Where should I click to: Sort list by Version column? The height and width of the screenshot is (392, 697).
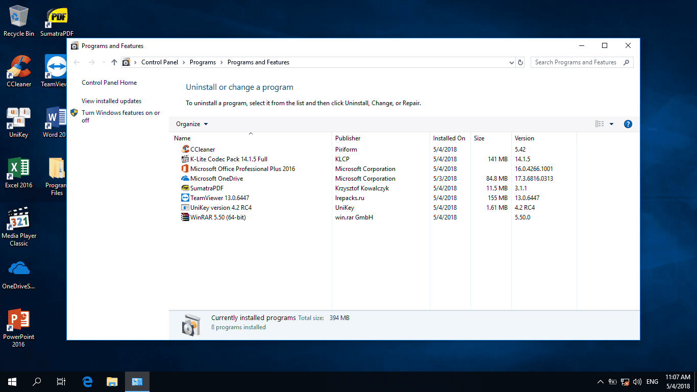point(544,138)
